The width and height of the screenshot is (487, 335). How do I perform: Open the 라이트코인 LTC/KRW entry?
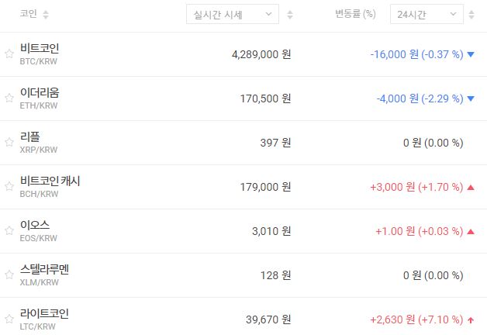pos(44,319)
